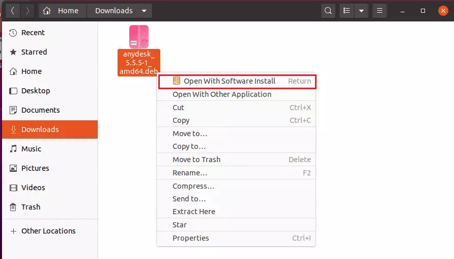Open the hamburger menu
454x259 pixels.
(380, 11)
